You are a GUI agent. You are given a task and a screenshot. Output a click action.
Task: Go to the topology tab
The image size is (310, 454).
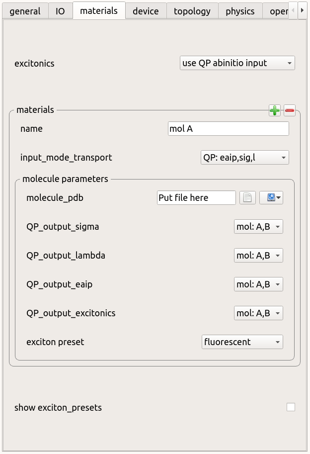coord(192,11)
